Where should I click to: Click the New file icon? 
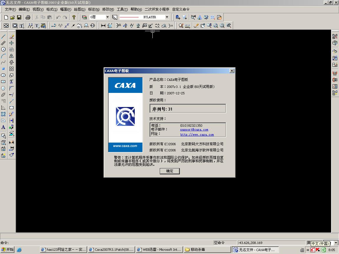pyautogui.click(x=6, y=17)
